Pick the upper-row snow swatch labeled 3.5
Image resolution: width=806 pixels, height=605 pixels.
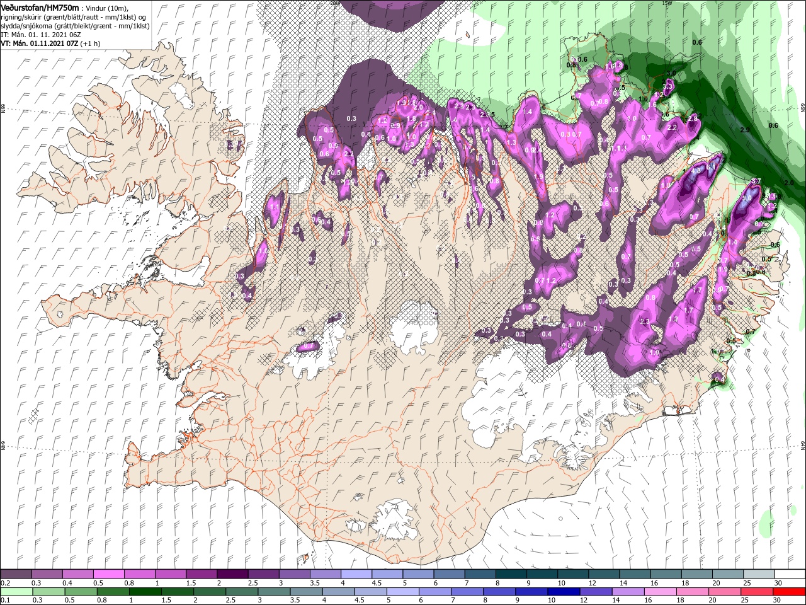point(325,574)
